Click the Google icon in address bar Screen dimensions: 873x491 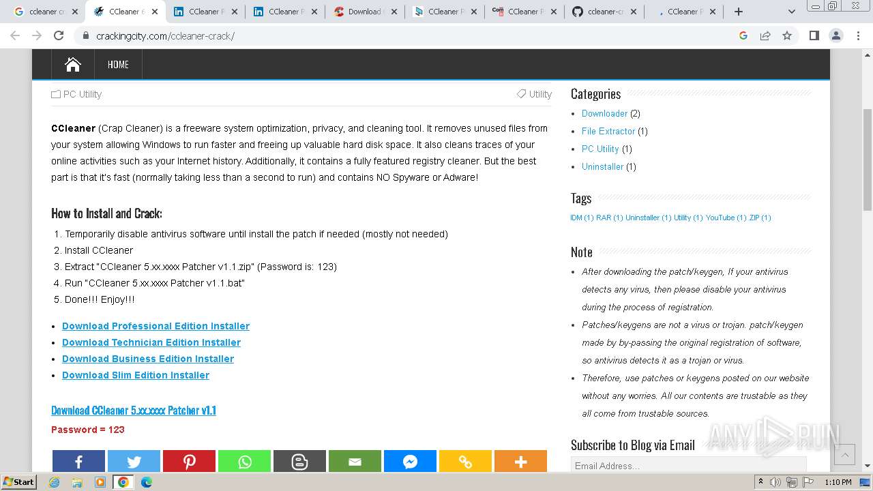click(743, 35)
